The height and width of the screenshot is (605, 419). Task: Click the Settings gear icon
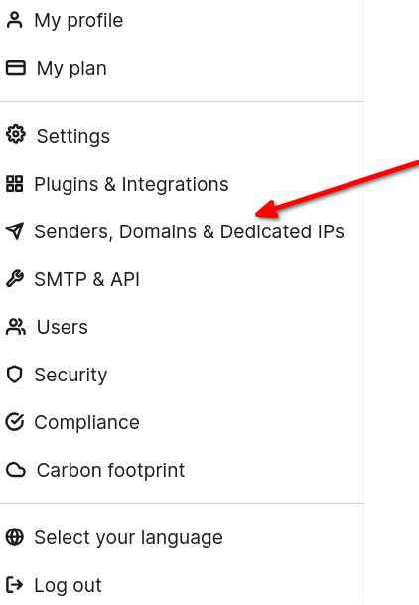16,135
